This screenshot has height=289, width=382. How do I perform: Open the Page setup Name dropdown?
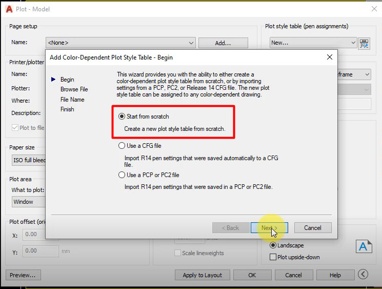[x=120, y=43]
